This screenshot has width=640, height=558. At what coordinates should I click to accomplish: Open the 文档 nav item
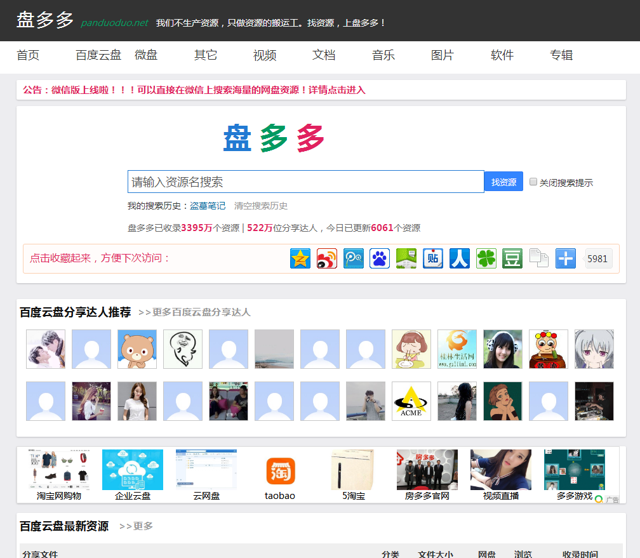point(324,55)
